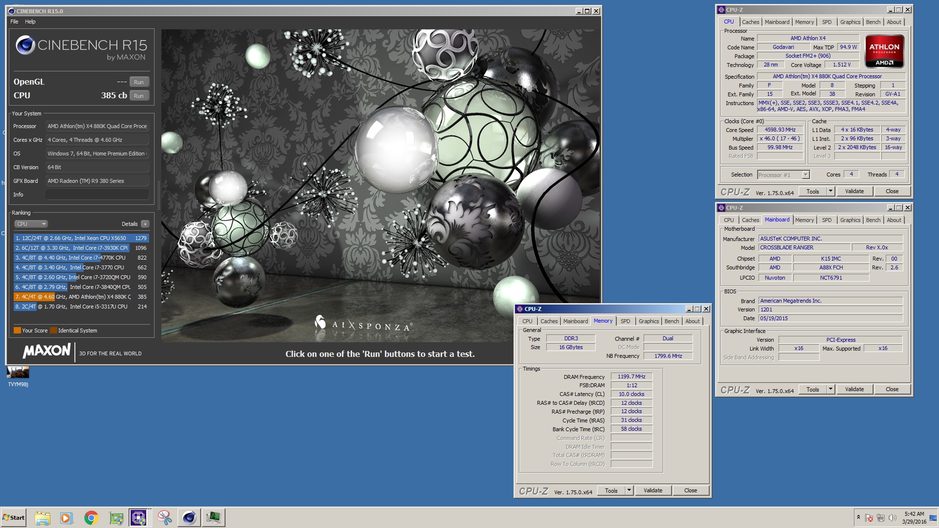This screenshot has width=939, height=528.
Task: Expand Tools dropdown arrow in top CPU-Z
Action: (x=830, y=191)
